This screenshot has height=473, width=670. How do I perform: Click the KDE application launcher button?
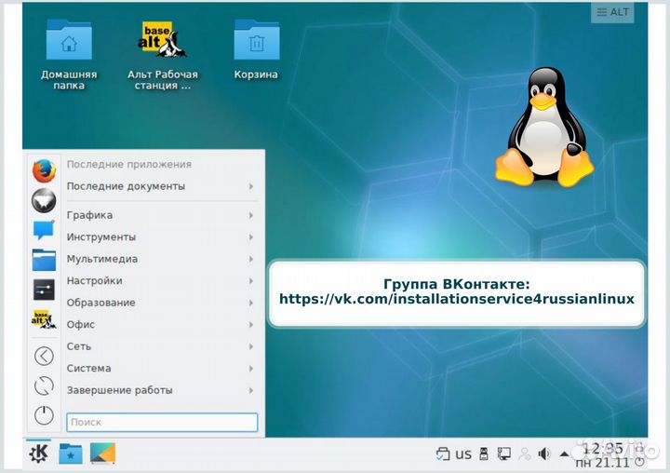tap(38, 453)
